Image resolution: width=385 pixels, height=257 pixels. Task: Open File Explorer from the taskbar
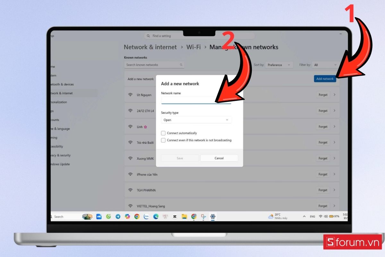tap(184, 217)
